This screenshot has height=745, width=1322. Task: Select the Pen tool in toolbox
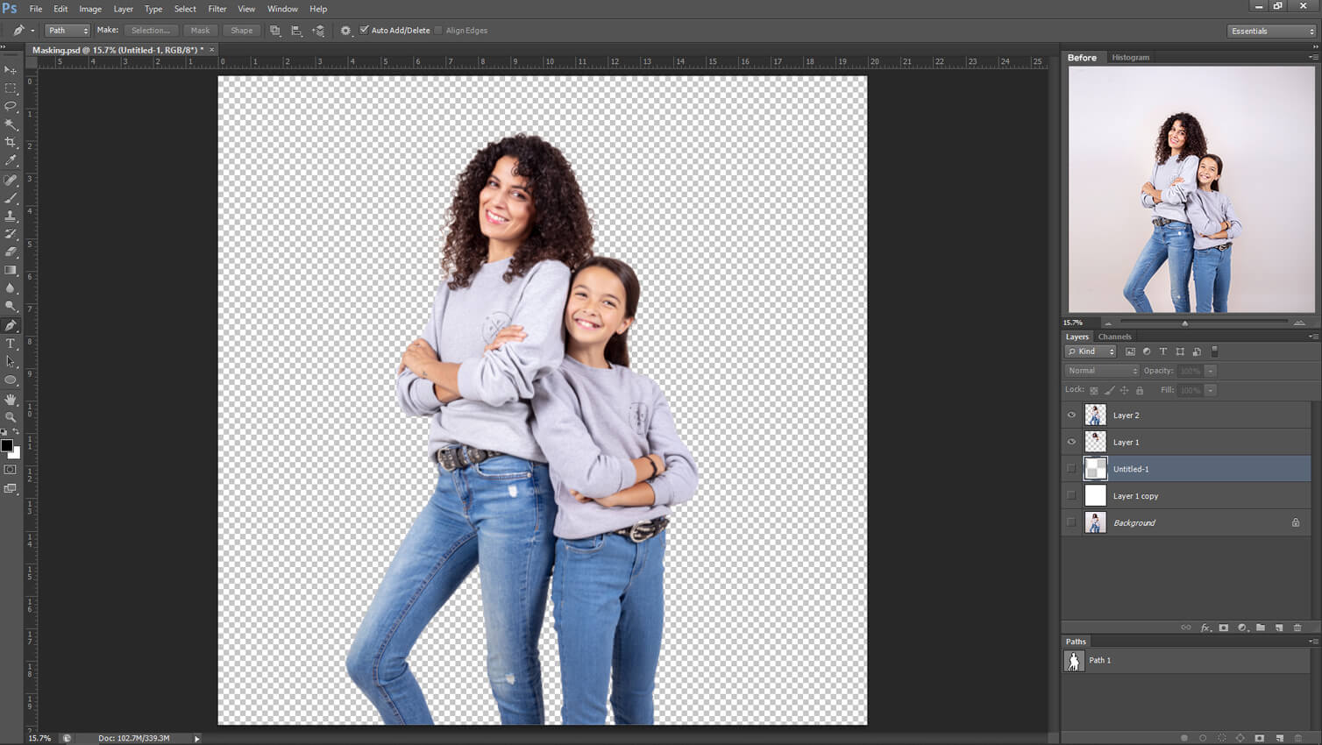pyautogui.click(x=11, y=325)
